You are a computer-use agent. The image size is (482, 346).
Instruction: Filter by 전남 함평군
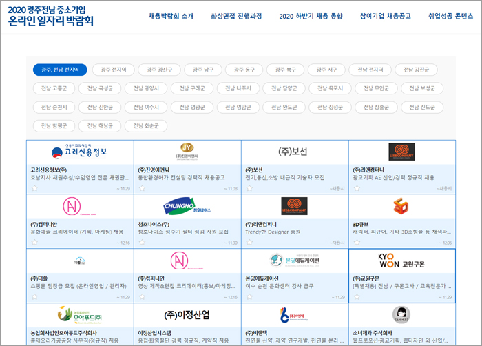[54, 126]
